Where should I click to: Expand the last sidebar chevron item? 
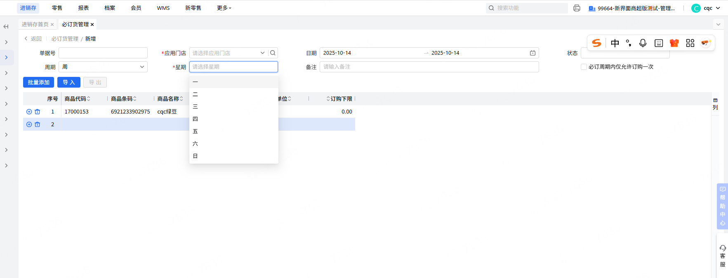[6, 165]
